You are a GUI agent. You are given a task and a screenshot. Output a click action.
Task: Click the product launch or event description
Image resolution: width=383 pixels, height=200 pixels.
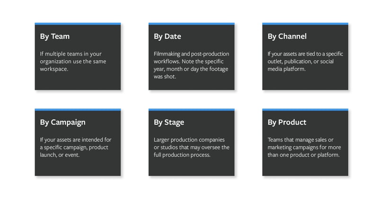76,147
